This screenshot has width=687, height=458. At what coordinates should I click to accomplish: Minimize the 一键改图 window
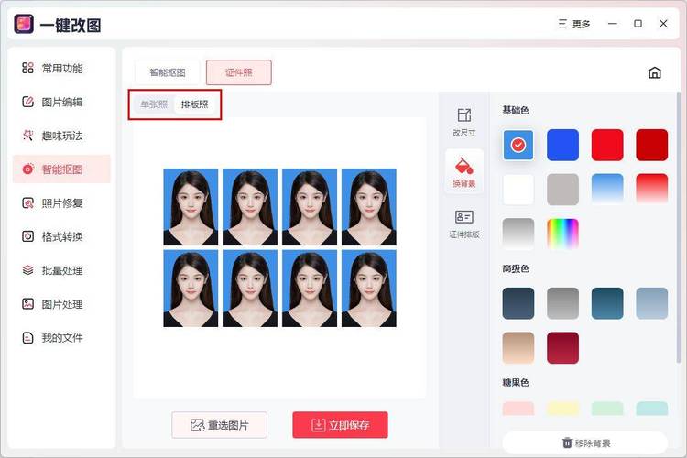point(613,24)
